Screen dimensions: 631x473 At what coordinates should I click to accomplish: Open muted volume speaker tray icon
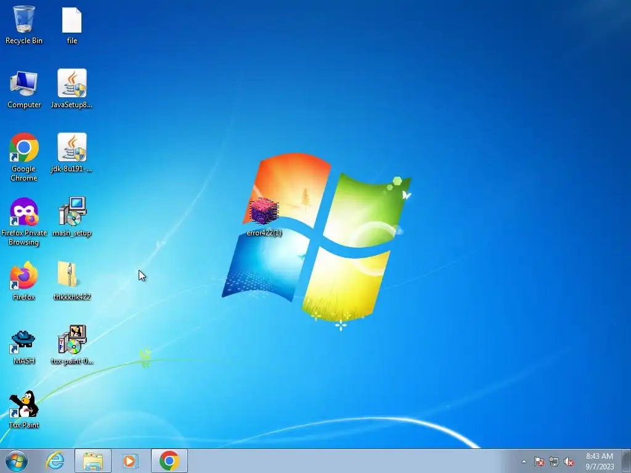click(569, 461)
